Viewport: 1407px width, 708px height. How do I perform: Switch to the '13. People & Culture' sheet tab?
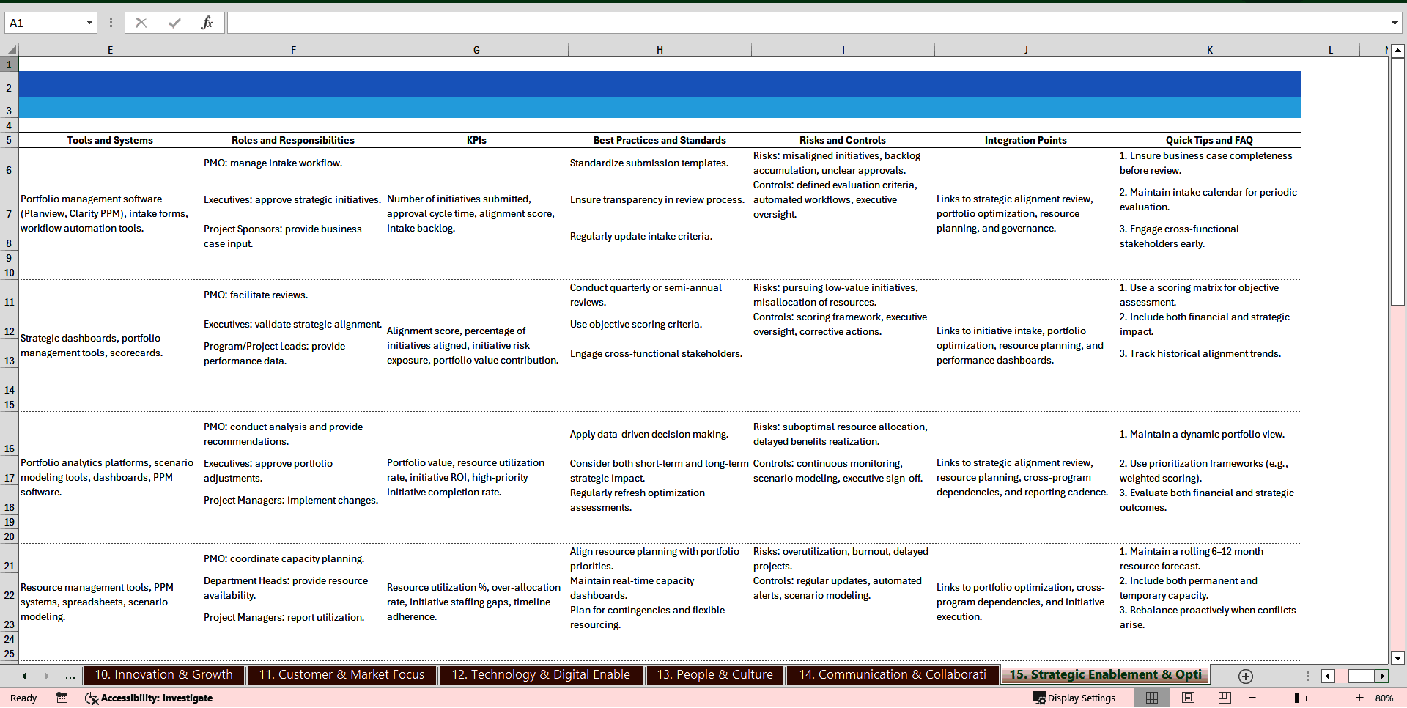coord(714,675)
